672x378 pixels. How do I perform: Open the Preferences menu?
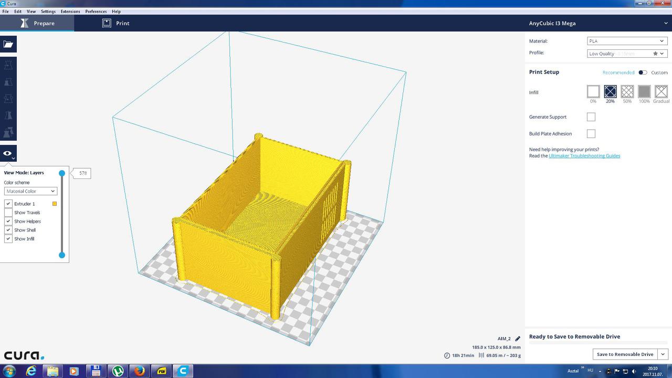tap(96, 12)
